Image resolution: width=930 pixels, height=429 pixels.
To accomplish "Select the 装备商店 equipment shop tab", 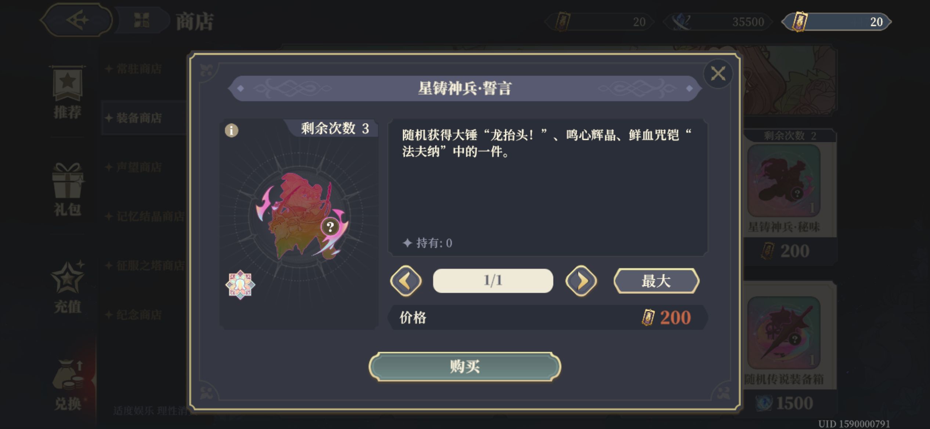I will [139, 118].
